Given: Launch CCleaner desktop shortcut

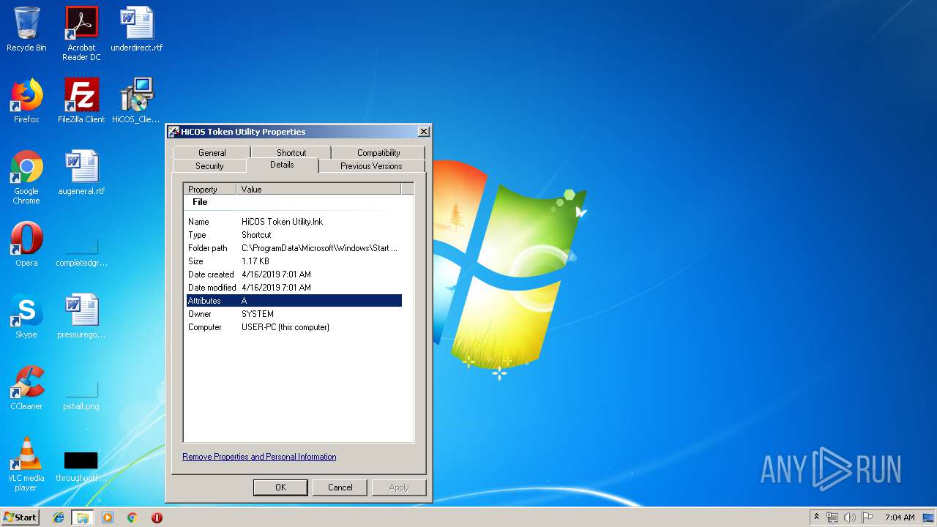Looking at the screenshot, I should point(26,388).
